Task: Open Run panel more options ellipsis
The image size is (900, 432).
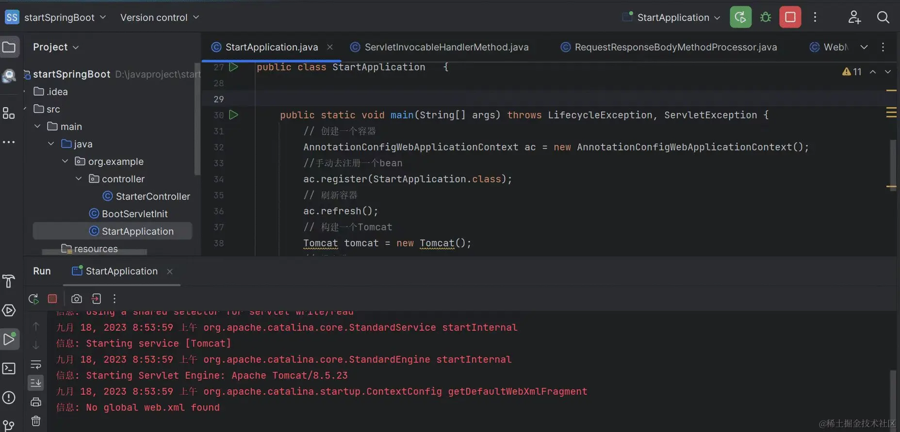Action: [115, 299]
